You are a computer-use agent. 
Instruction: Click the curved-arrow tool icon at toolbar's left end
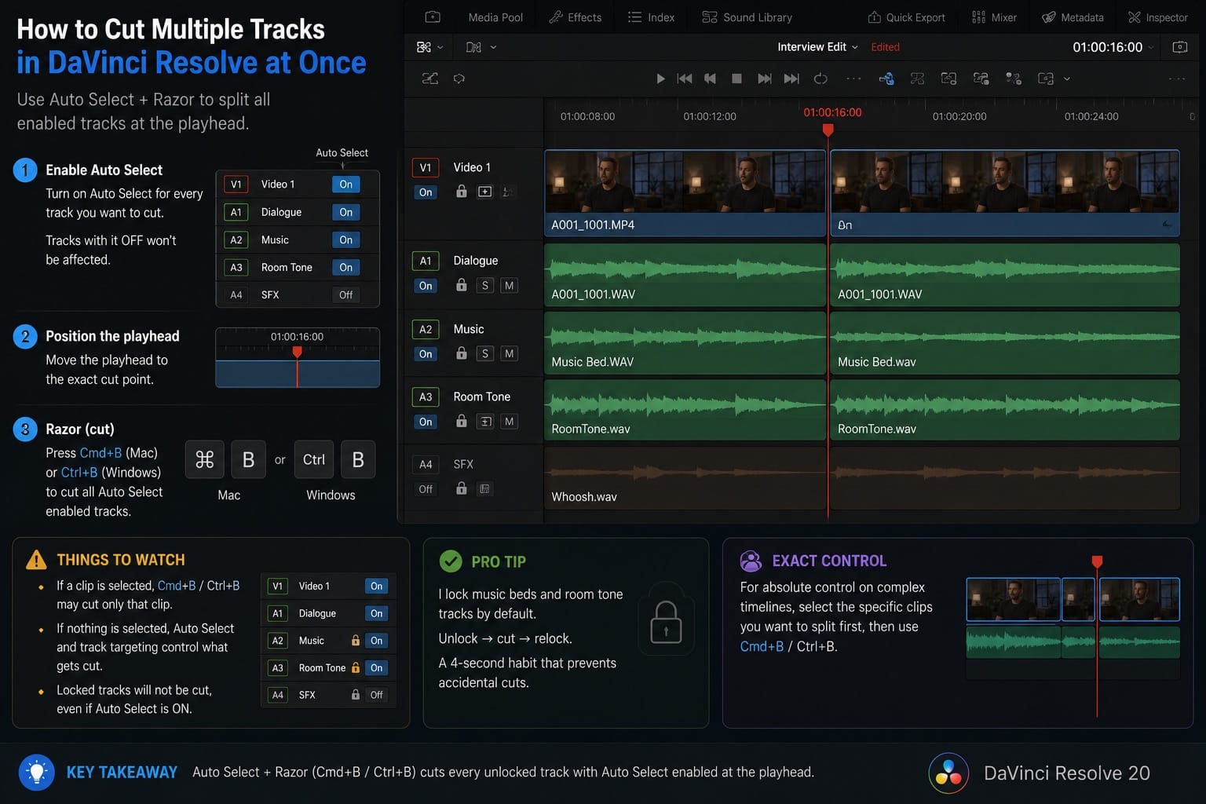[430, 79]
